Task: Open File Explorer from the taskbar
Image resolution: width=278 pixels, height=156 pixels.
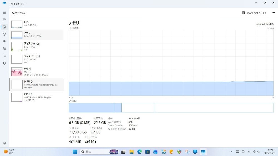Action: [x=131, y=152]
